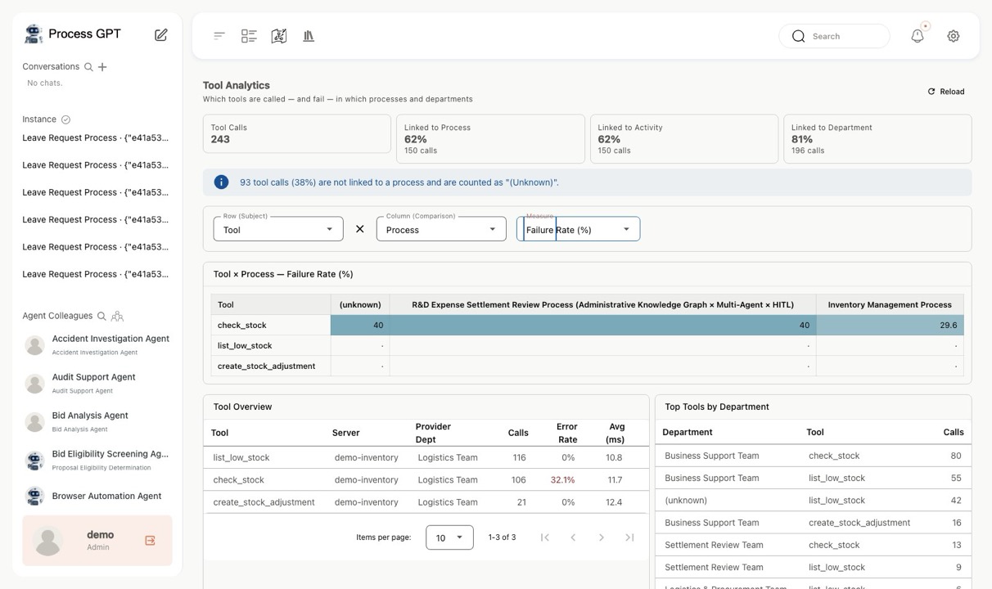The width and height of the screenshot is (992, 589).
Task: Click the check-circle icon beside Instance
Action: click(x=66, y=119)
